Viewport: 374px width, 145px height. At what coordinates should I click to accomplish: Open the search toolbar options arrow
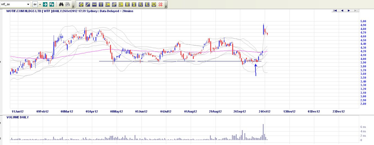[x=73, y=6]
